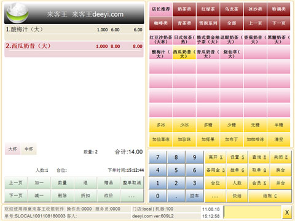This screenshot has width=295, height=221.
Task: Select the 大杯 size button
Action: [12, 149]
